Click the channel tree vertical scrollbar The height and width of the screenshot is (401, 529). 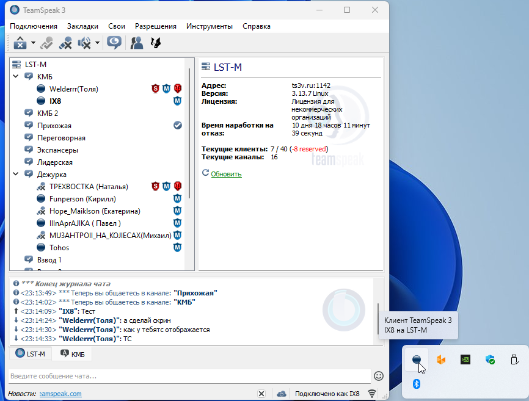[x=189, y=133]
